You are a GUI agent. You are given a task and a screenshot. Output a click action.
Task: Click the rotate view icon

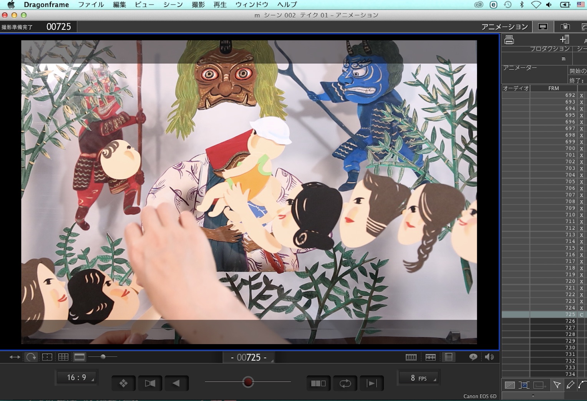click(x=31, y=357)
